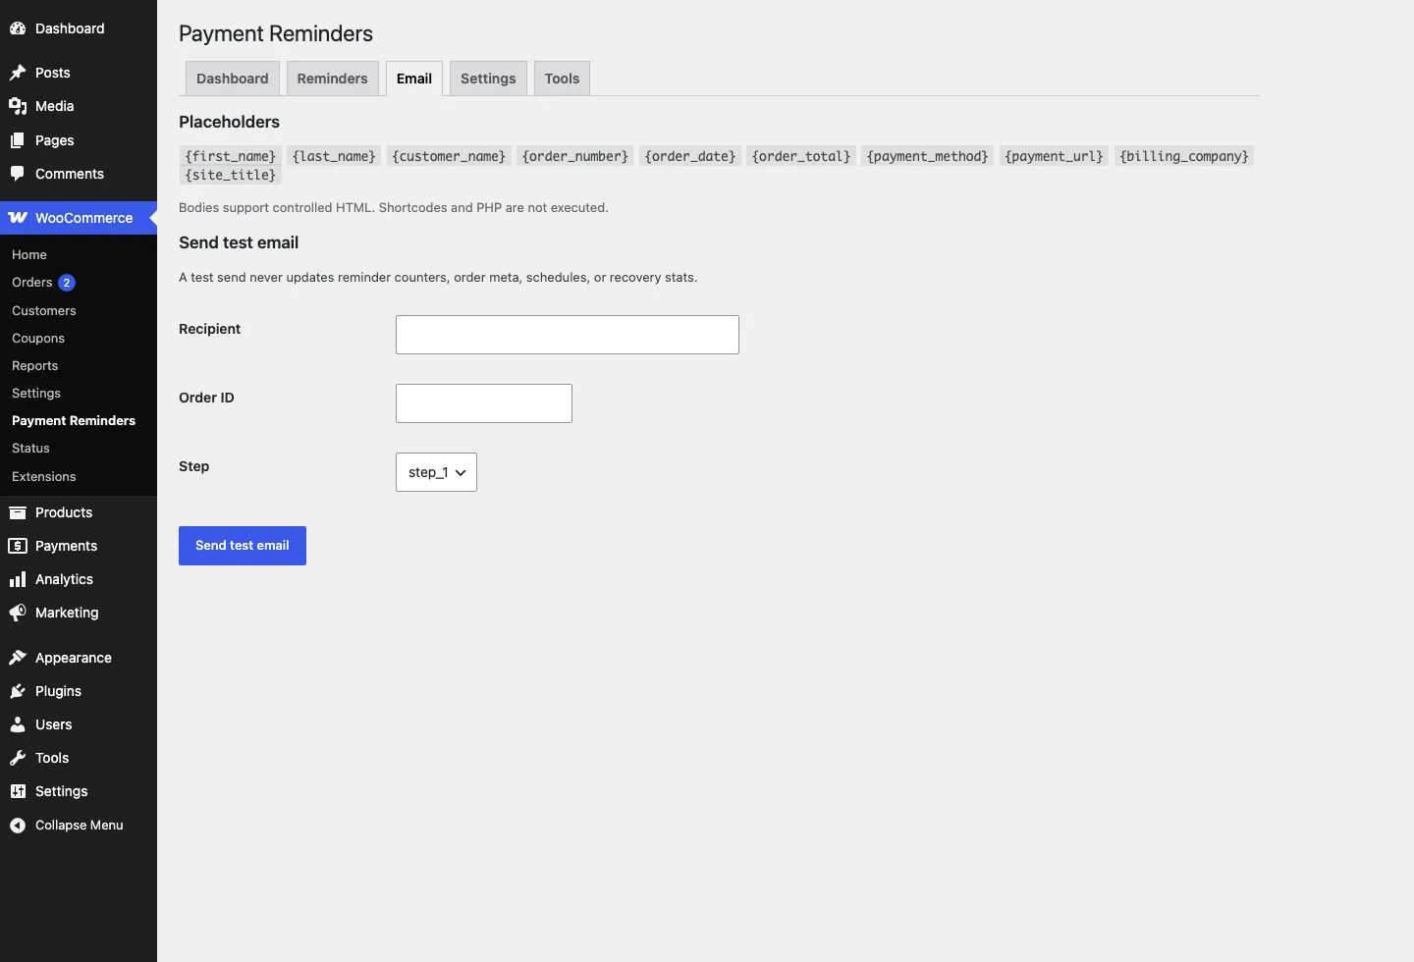1414x962 pixels.
Task: Click the Send test email button
Action: 243,546
